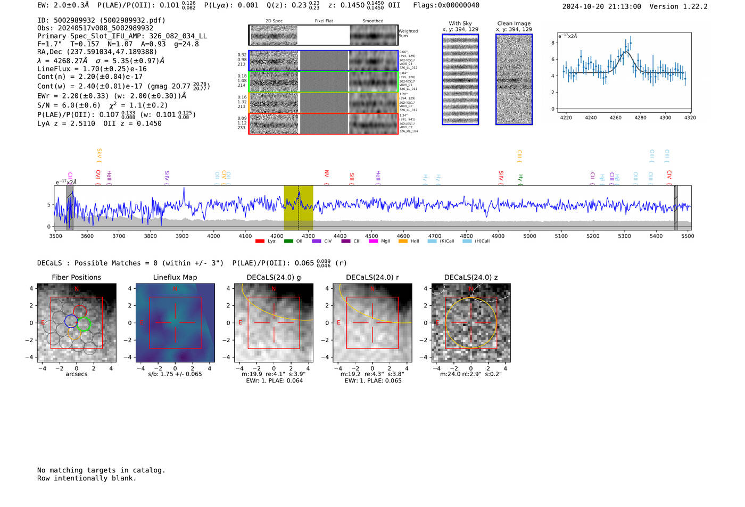Click the blue fiber circle in Fiber Positions

(71, 321)
